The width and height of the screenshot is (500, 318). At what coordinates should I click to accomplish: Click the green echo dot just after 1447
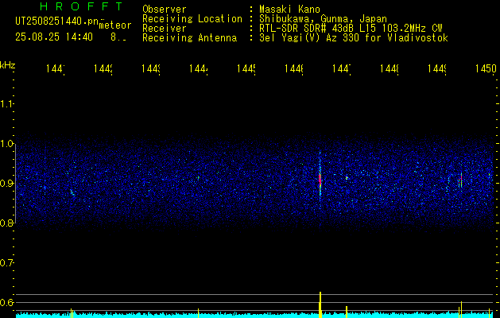coord(347,178)
